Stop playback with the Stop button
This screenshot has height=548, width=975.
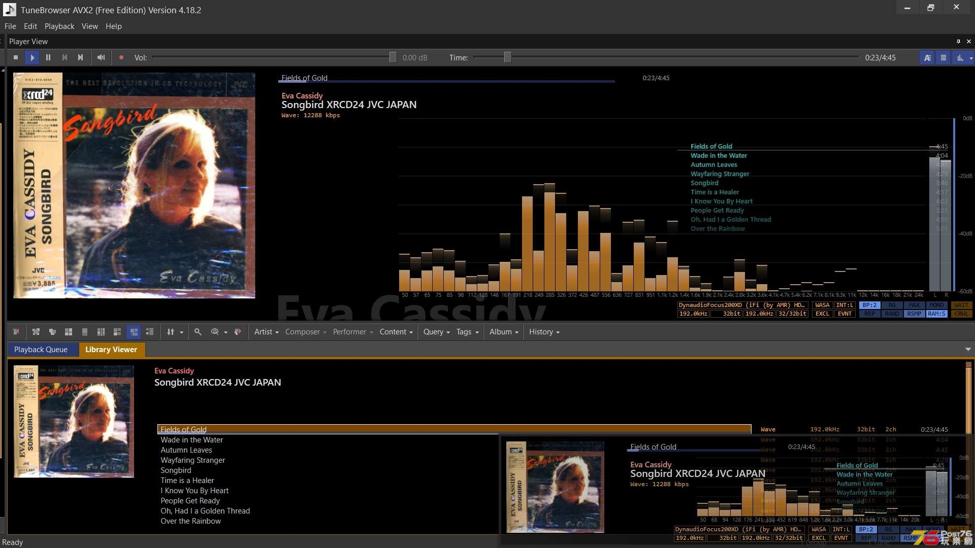point(16,57)
